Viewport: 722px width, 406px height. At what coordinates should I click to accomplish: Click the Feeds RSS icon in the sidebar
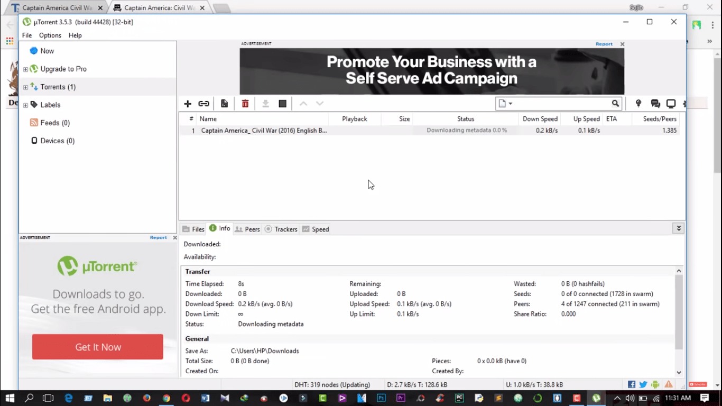34,123
